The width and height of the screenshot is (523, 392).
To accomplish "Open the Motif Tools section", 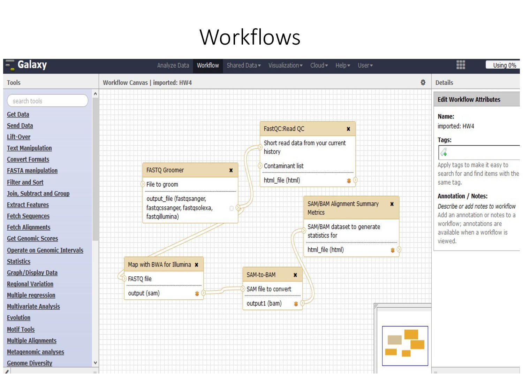I will pyautogui.click(x=21, y=329).
